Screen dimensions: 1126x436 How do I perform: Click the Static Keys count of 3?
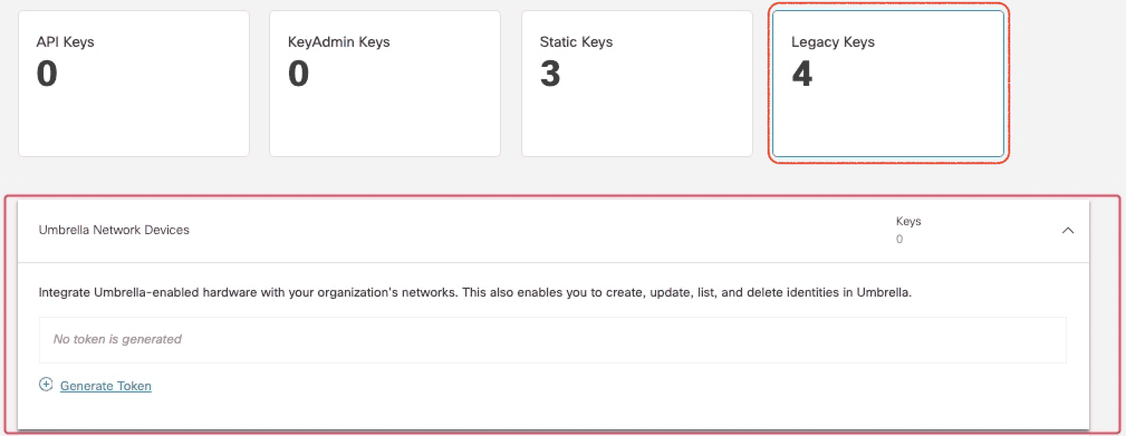click(550, 74)
